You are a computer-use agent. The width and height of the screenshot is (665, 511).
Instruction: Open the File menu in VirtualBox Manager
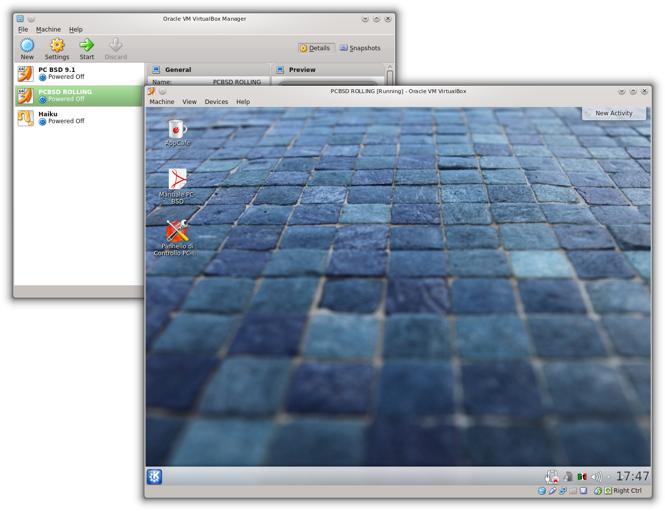pyautogui.click(x=23, y=30)
